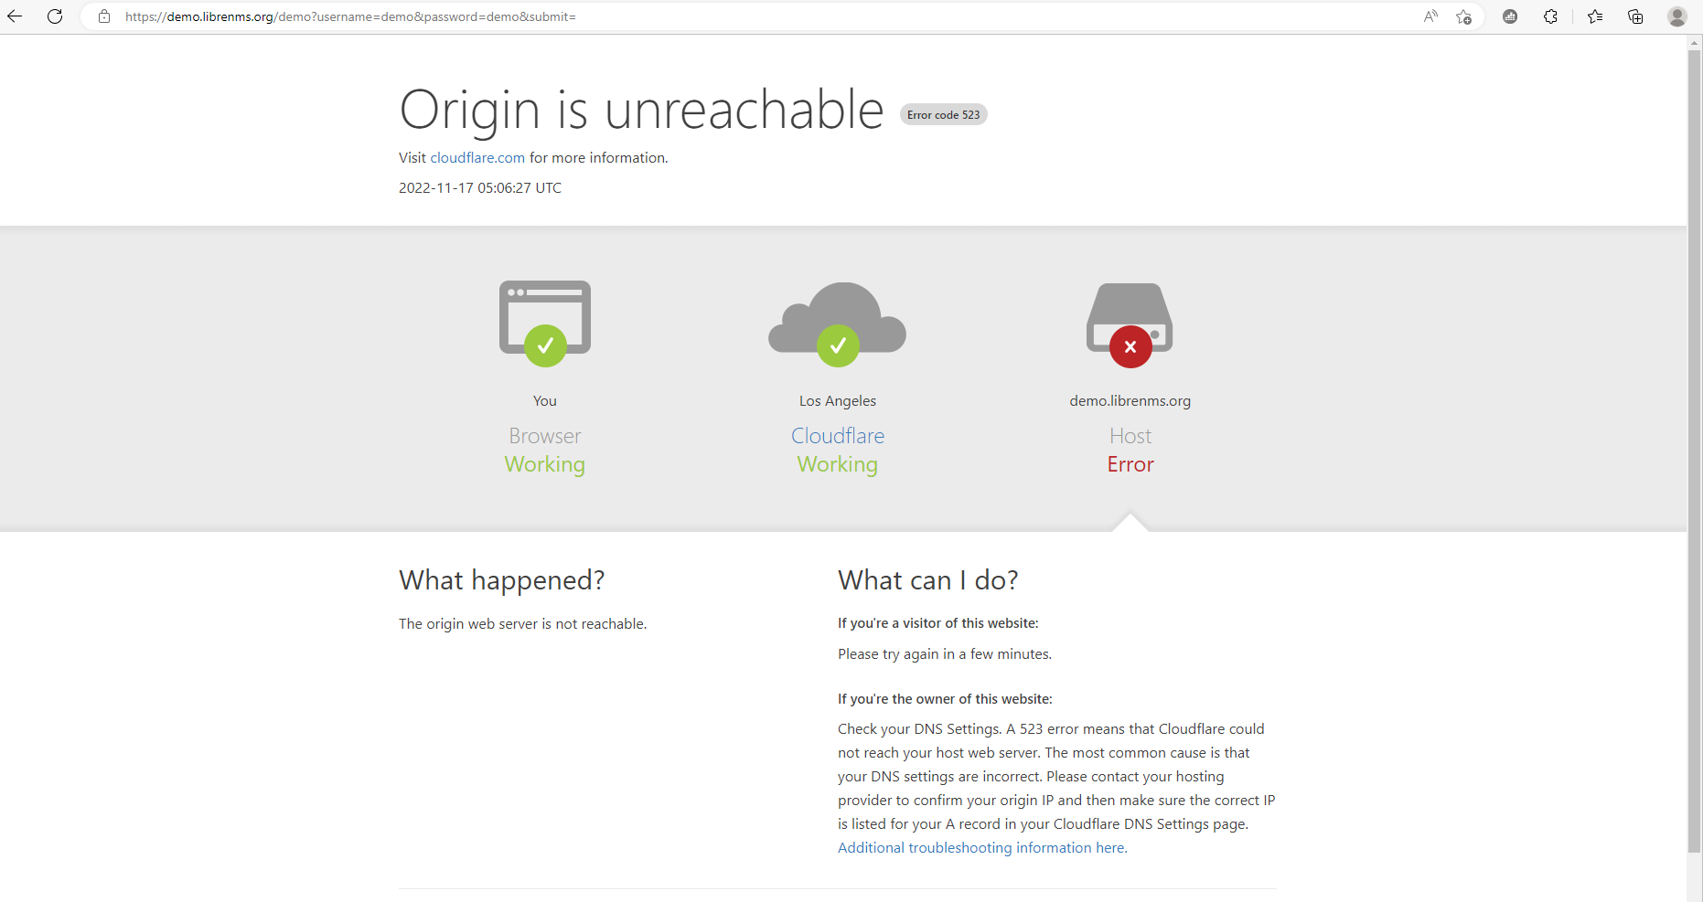
Task: Open the cloudflare.com link
Action: tap(477, 157)
